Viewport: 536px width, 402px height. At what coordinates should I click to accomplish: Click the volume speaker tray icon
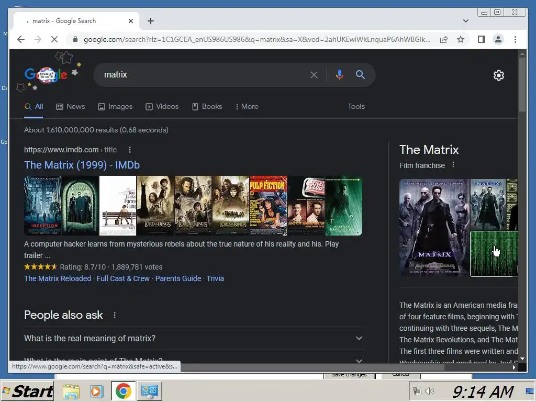point(430,391)
